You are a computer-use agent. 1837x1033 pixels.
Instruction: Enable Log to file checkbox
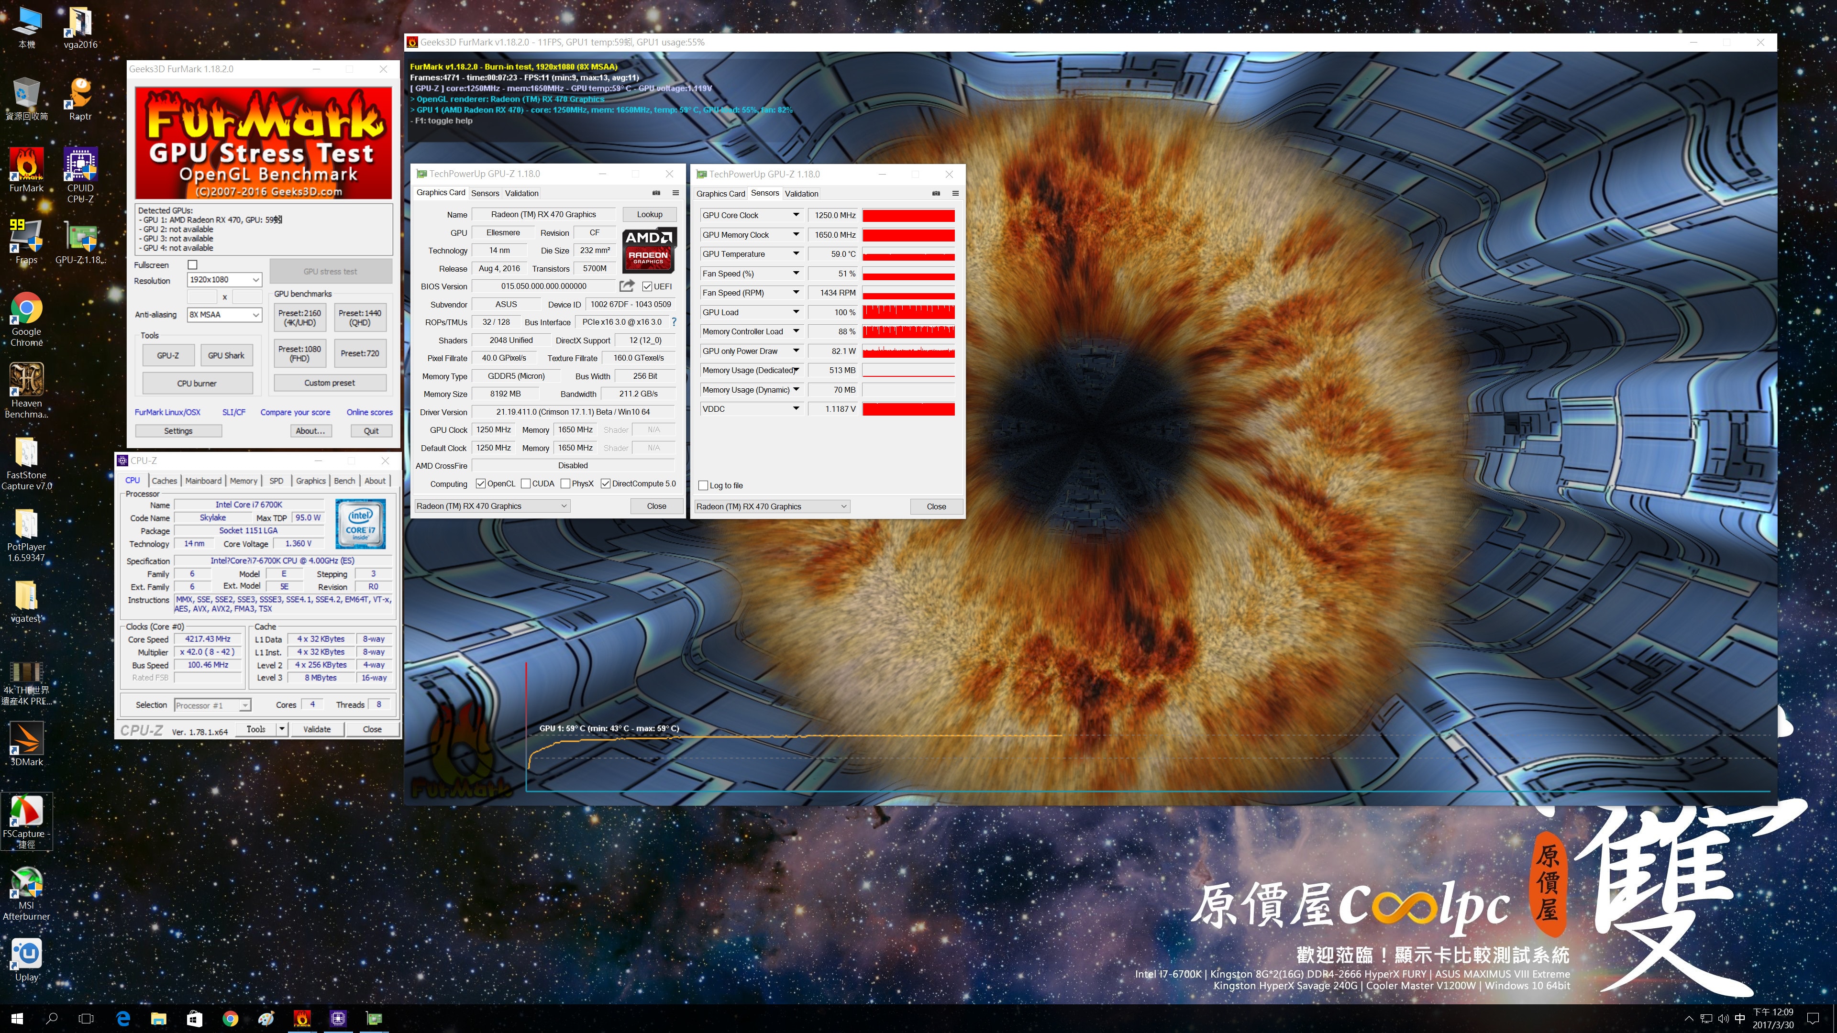tap(703, 485)
